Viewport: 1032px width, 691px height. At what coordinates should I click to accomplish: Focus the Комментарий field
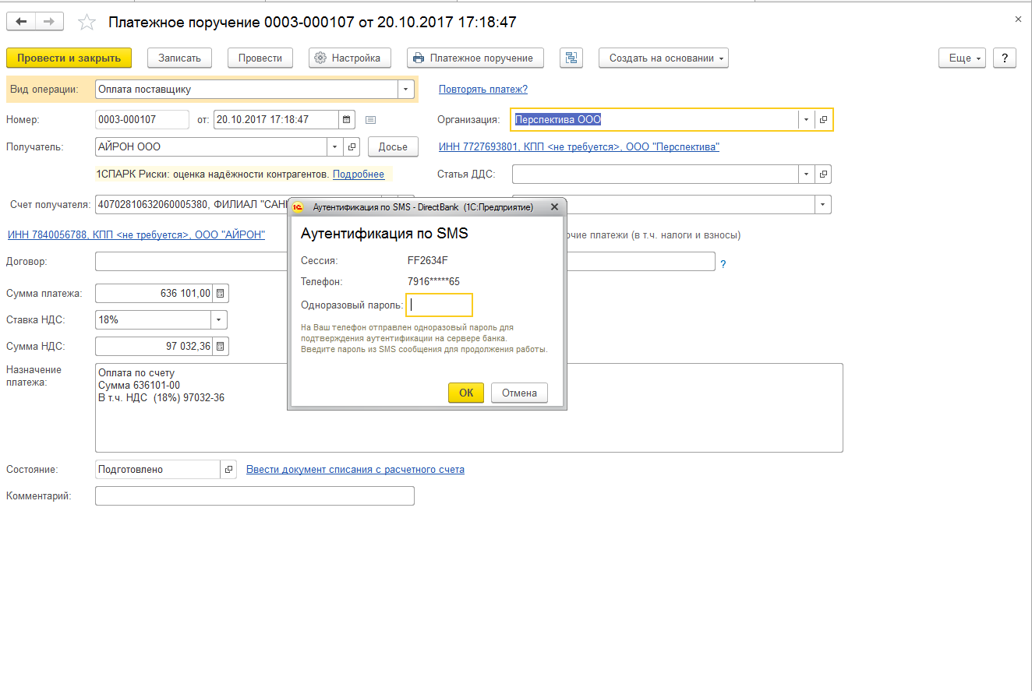(255, 496)
